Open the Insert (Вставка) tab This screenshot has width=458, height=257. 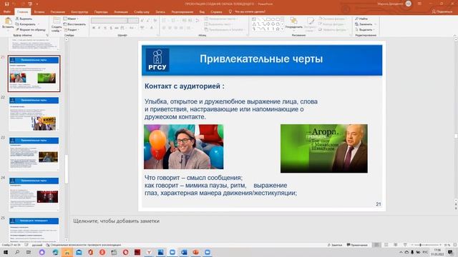click(39, 12)
